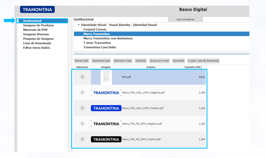The height and width of the screenshot is (158, 266).
Task: Click the PB CMYK Negativa logo thumbnail
Action: tap(106, 124)
